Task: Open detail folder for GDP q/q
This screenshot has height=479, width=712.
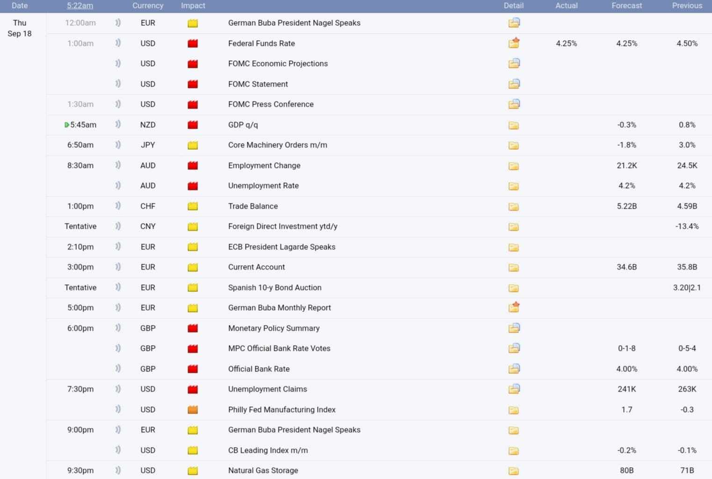Action: pyautogui.click(x=514, y=125)
